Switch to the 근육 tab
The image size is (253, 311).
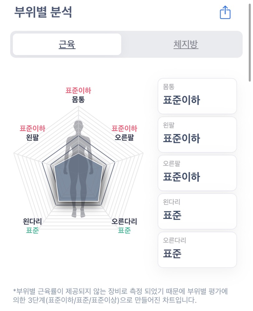pyautogui.click(x=67, y=44)
